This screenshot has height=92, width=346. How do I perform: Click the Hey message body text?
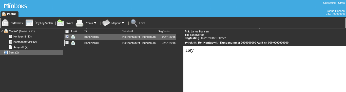tap(189, 50)
